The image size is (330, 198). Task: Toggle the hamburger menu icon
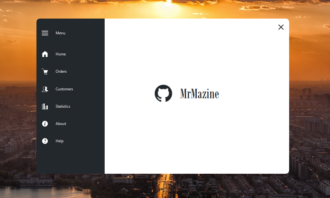(45, 33)
